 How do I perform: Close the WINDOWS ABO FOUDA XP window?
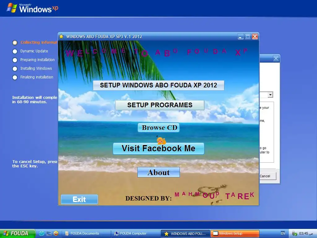255,37
